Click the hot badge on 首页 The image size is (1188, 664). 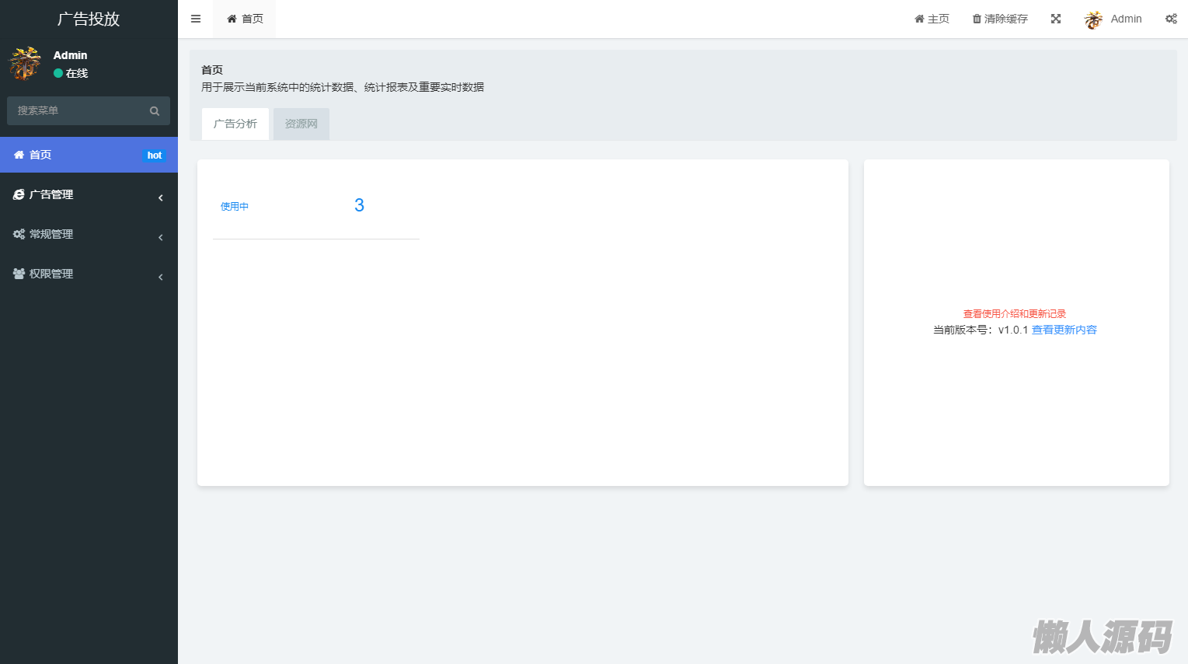pos(155,156)
